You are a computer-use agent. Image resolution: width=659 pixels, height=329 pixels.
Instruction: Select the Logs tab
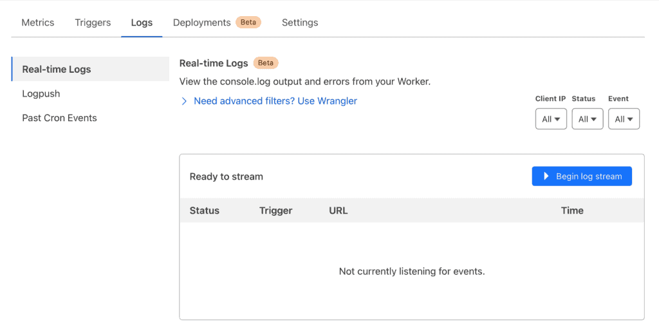[x=142, y=23]
